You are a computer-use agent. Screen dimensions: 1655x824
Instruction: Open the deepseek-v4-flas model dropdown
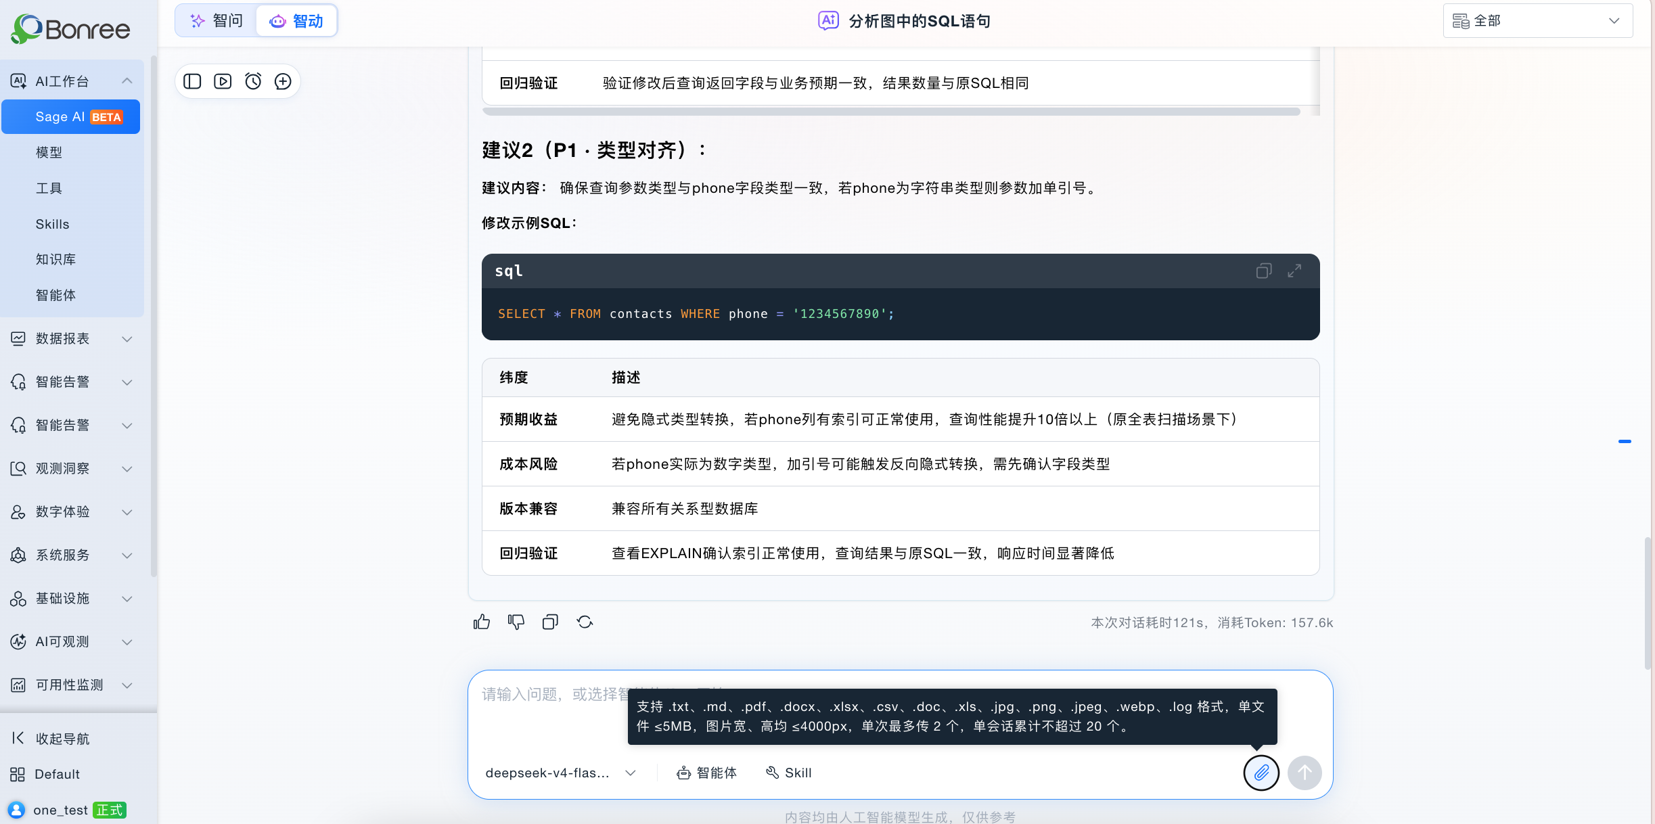(x=561, y=773)
